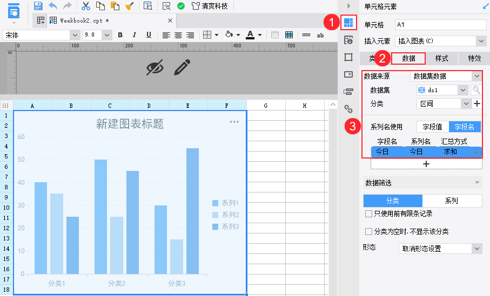
Task: Click the green check validation icon
Action: 180,6
